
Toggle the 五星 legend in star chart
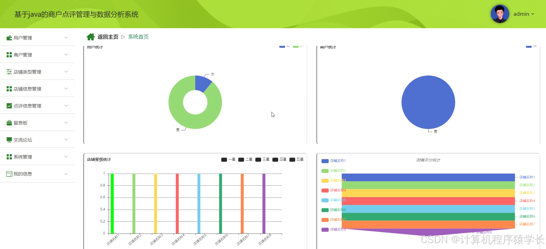[x=296, y=159]
